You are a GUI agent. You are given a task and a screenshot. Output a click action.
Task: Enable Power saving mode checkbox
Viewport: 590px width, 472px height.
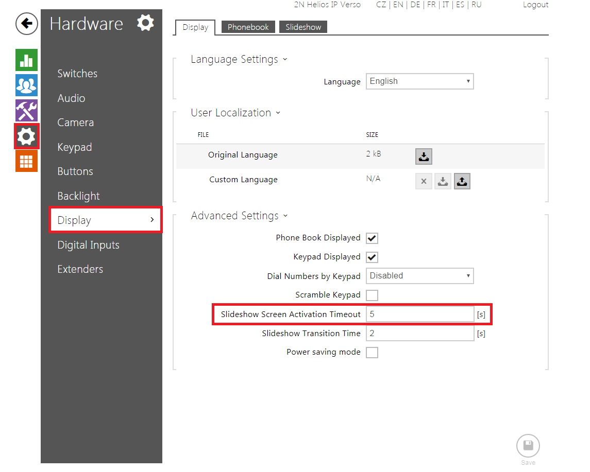click(372, 353)
